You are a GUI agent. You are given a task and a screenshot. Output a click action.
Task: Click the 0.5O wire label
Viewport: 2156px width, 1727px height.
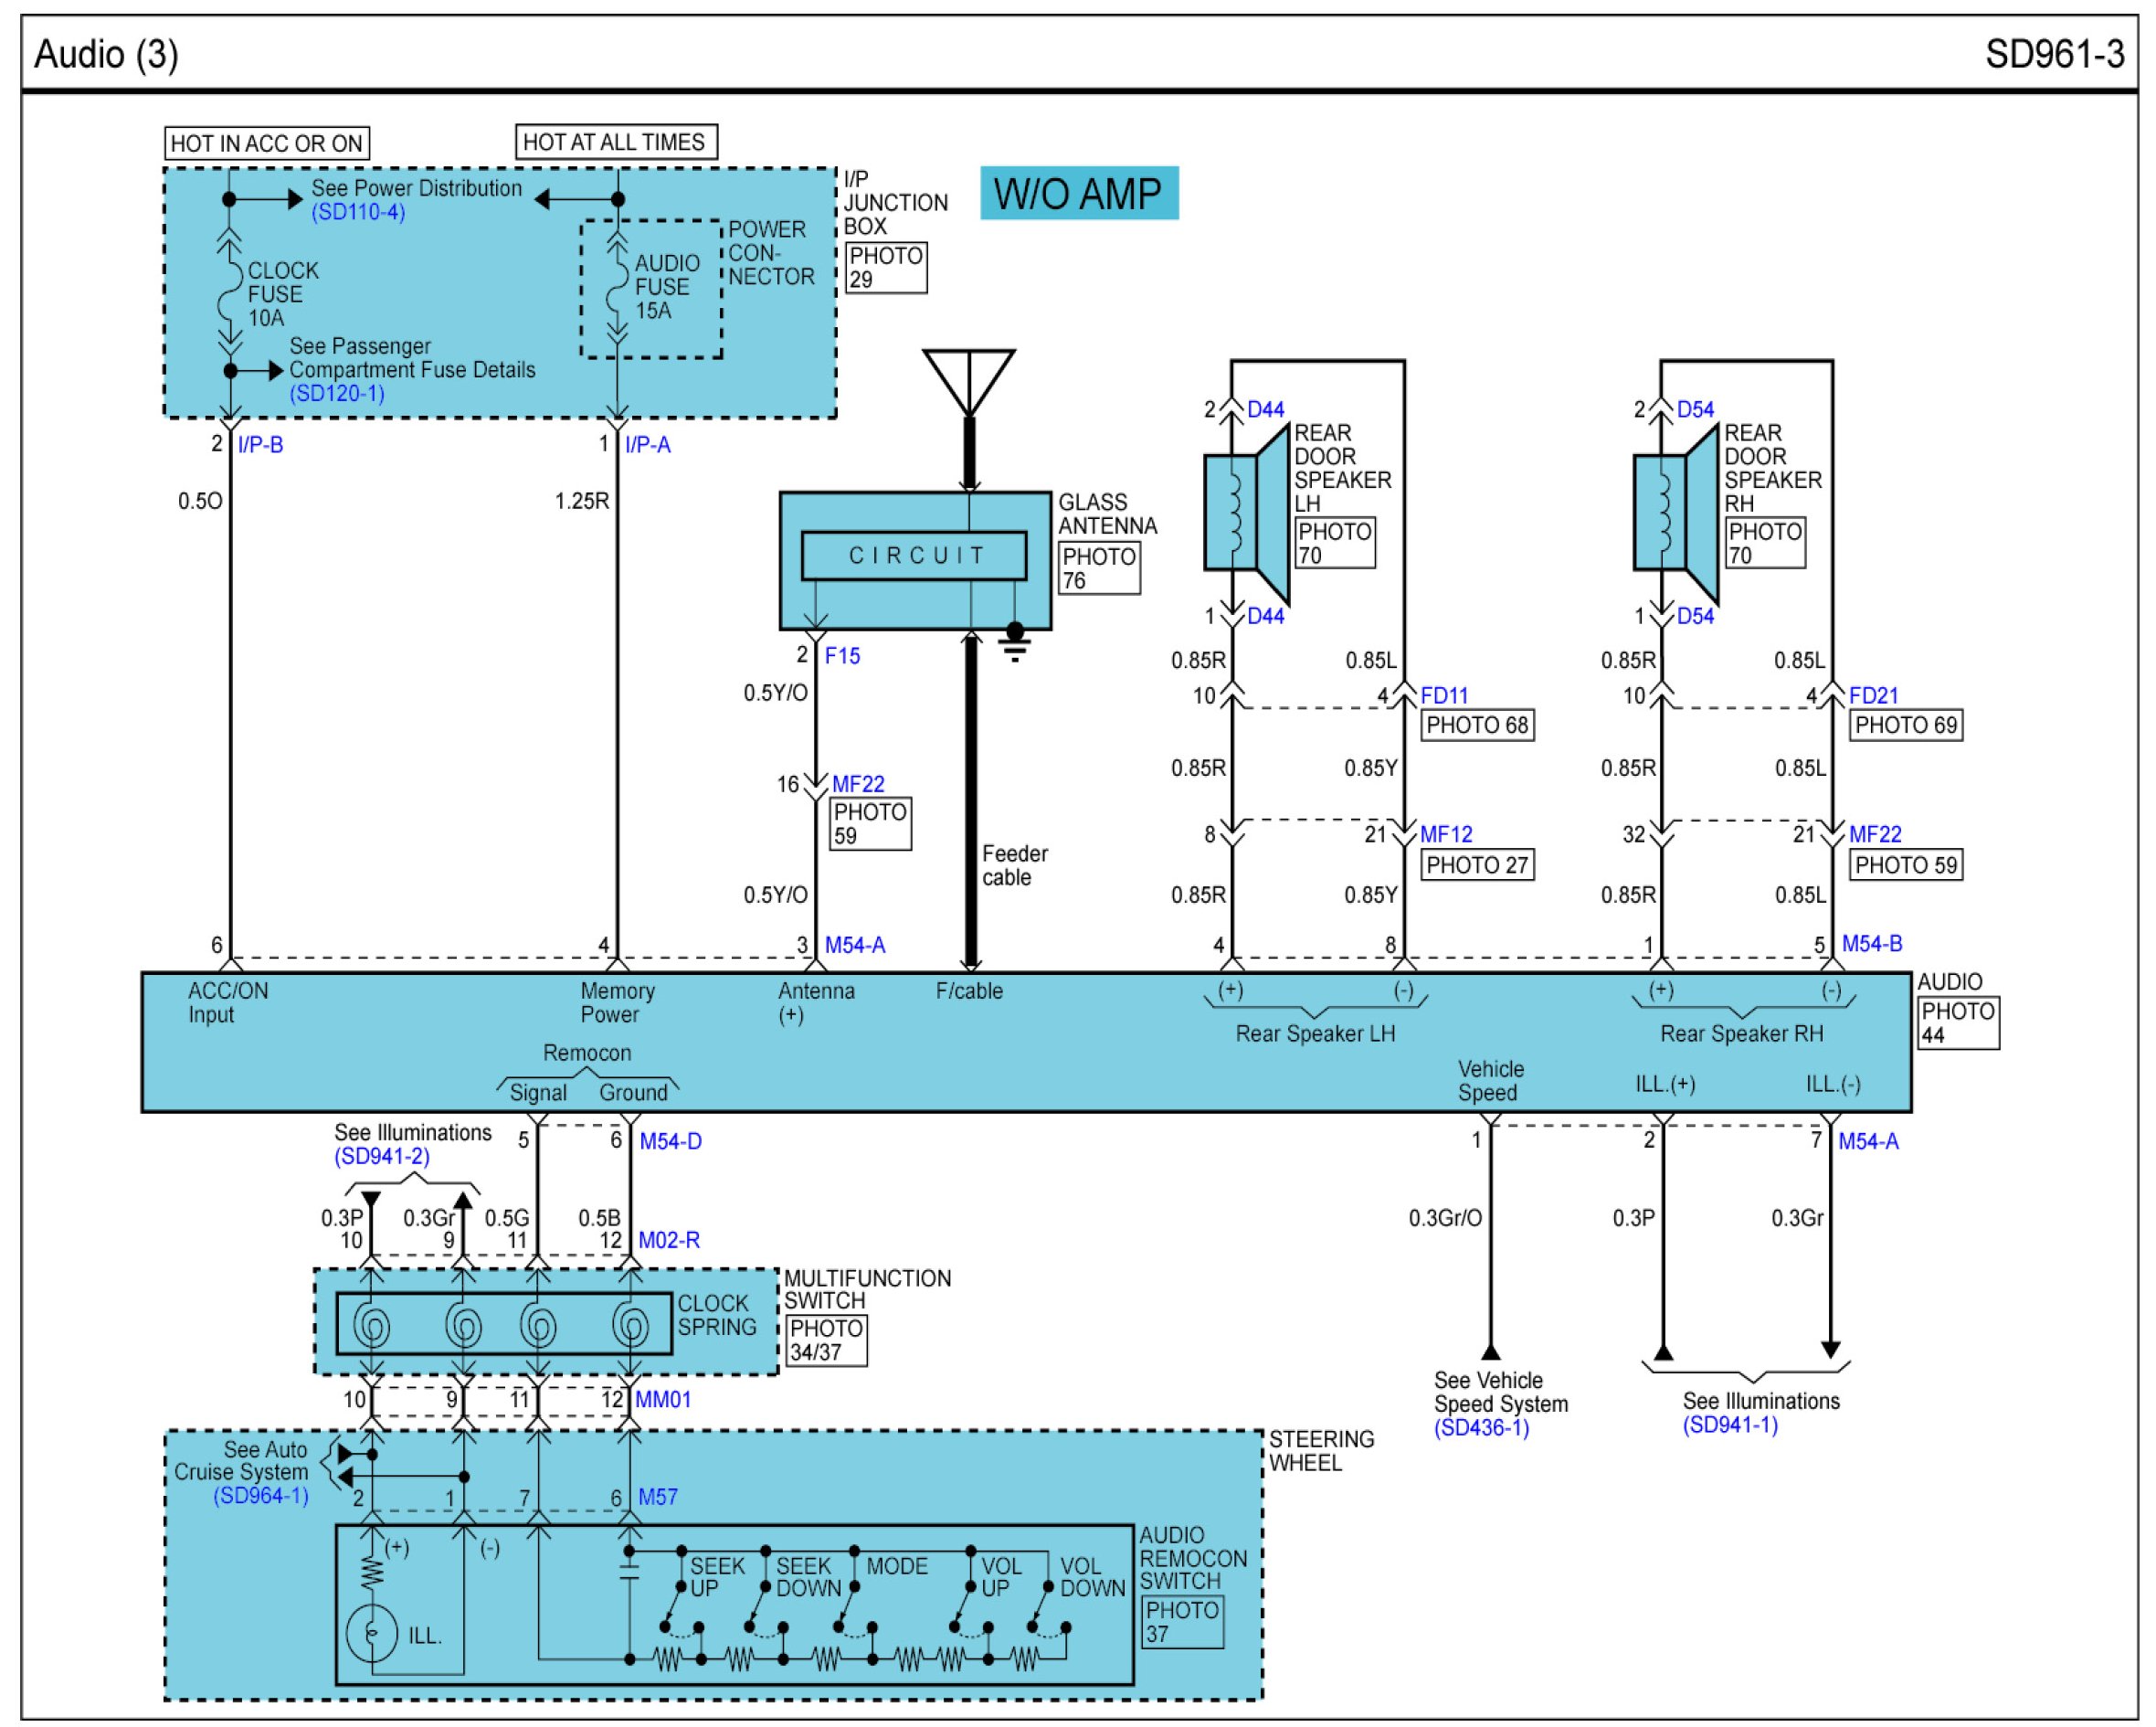click(200, 501)
